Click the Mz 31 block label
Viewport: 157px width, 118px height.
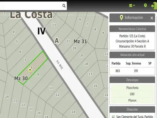pos(80,42)
